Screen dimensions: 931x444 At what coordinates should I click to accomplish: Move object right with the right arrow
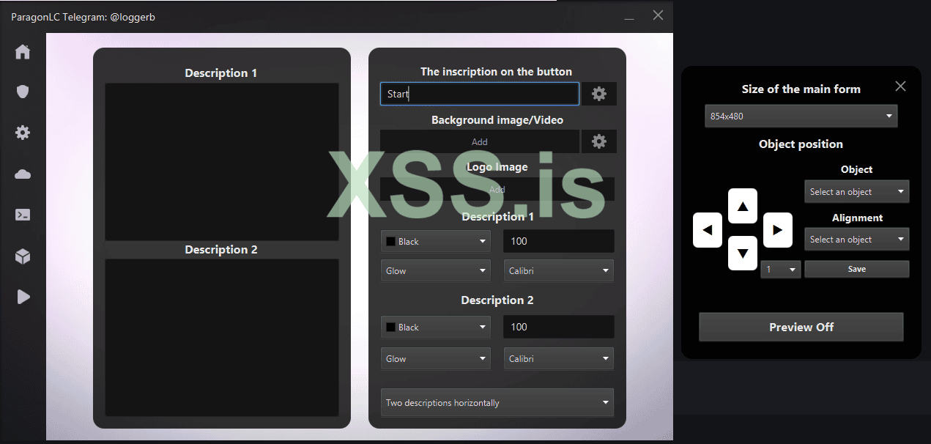(778, 230)
